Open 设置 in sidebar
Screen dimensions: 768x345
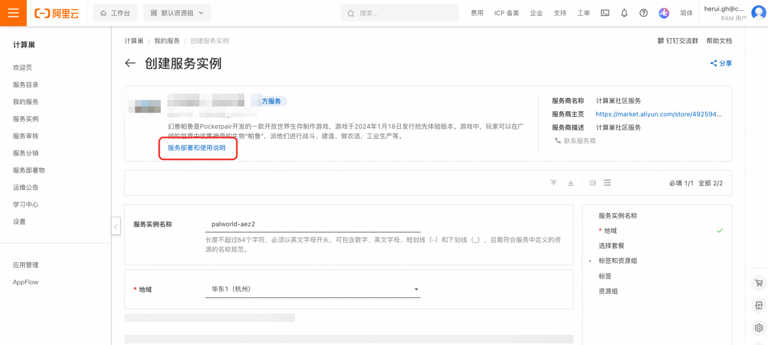click(x=20, y=222)
